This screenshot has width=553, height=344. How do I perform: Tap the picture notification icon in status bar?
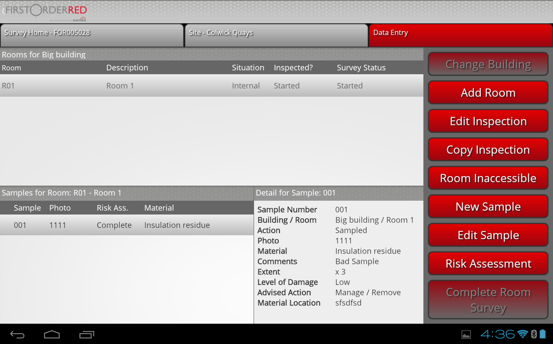click(466, 335)
